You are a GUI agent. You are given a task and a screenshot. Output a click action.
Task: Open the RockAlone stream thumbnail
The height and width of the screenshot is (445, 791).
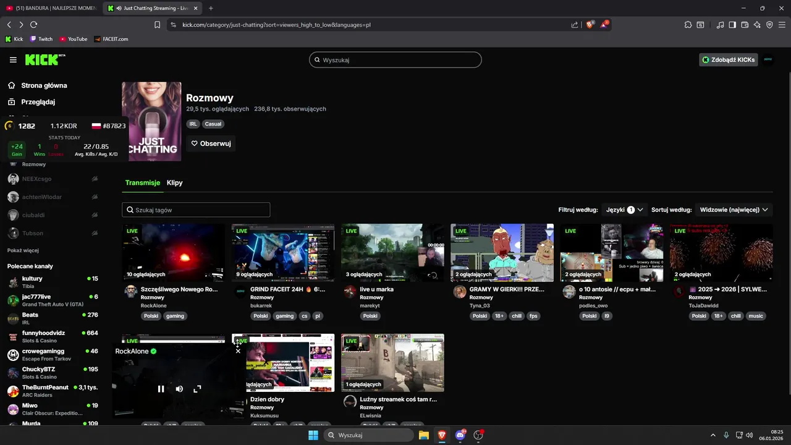tap(173, 253)
